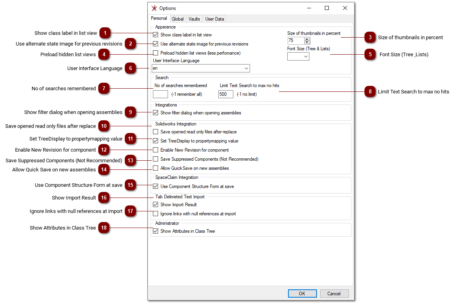Uncheck Set TreeDisplay to propertymapping value
Image resolution: width=456 pixels, height=304 pixels.
pyautogui.click(x=156, y=141)
